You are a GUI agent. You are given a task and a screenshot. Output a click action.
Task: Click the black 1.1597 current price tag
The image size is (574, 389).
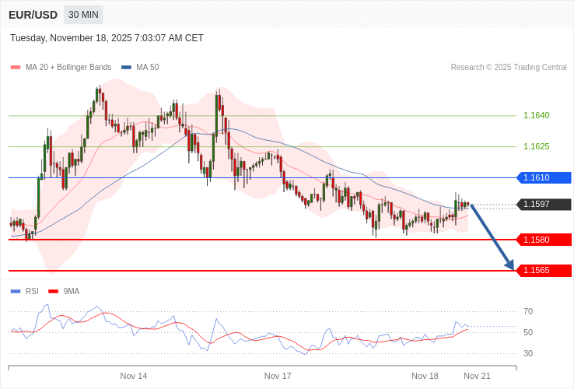click(x=544, y=204)
